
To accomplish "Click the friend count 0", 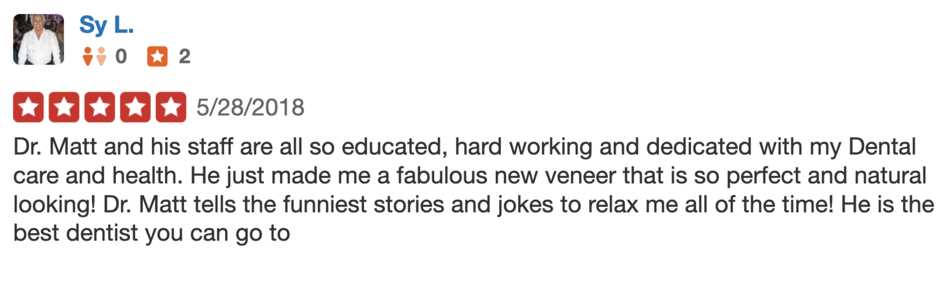I will tap(121, 56).
